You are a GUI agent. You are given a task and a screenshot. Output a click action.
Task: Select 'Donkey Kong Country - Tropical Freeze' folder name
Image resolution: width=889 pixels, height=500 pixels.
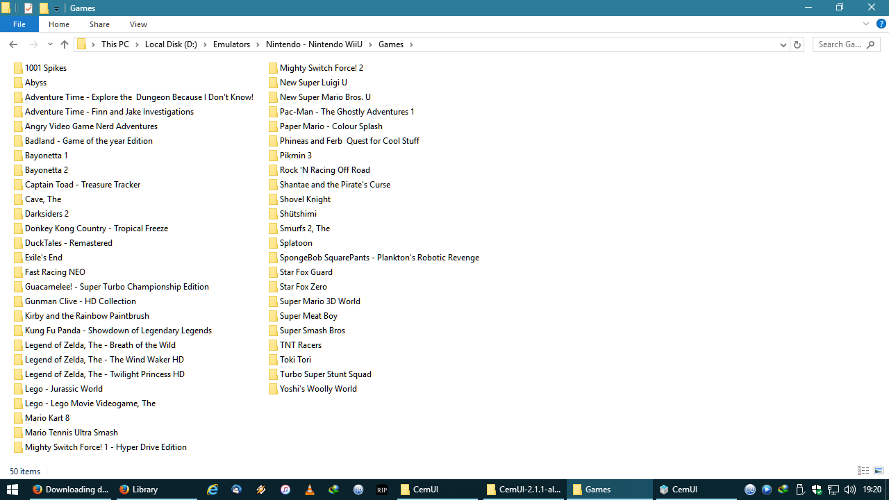click(97, 228)
